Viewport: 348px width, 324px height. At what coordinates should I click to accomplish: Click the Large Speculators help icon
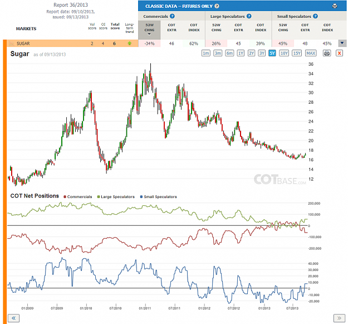pyautogui.click(x=249, y=16)
